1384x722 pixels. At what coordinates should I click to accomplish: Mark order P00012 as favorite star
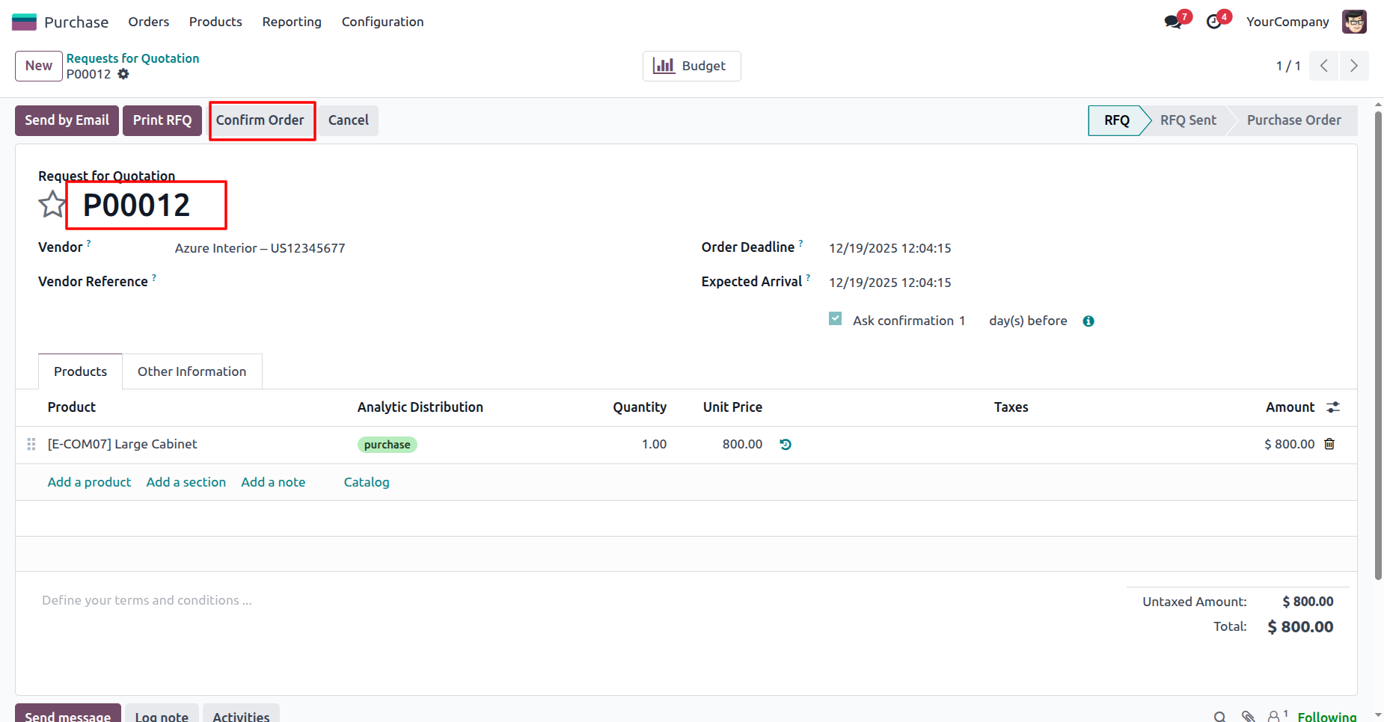[52, 204]
